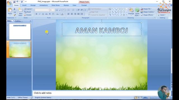Image resolution: width=179 pixels, height=100 pixels.
Task: Click the Numbering list icon
Action: coord(74,10)
